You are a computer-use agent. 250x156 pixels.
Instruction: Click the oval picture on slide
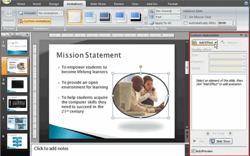[140, 96]
